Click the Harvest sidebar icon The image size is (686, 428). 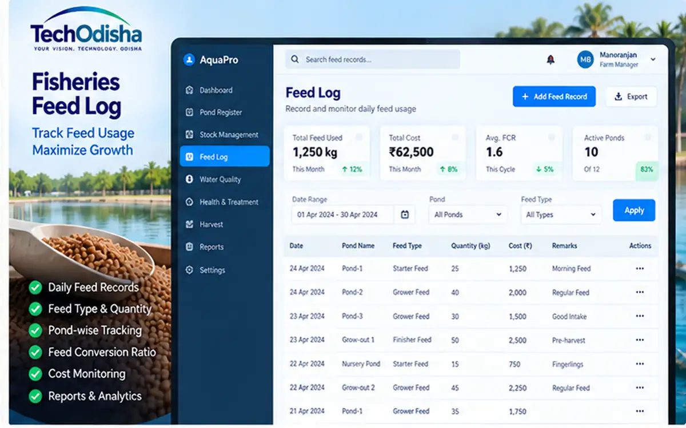[190, 224]
